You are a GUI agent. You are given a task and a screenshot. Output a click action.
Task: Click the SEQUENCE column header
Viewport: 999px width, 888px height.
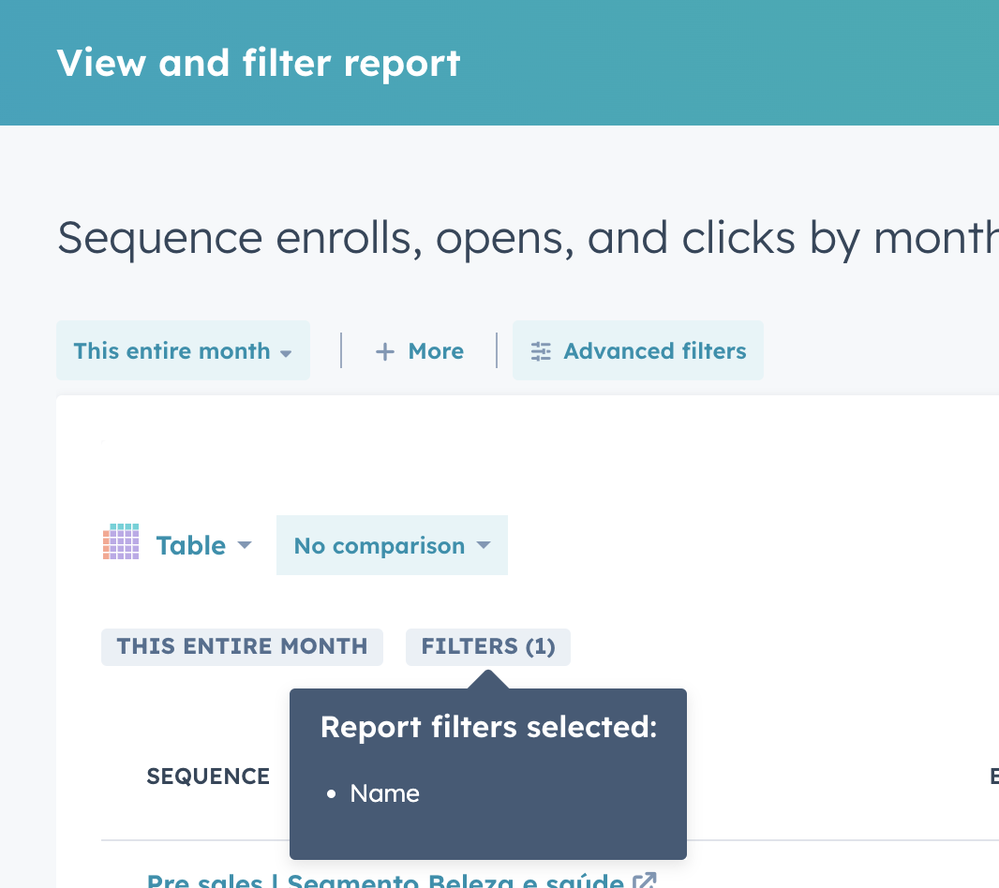click(208, 776)
